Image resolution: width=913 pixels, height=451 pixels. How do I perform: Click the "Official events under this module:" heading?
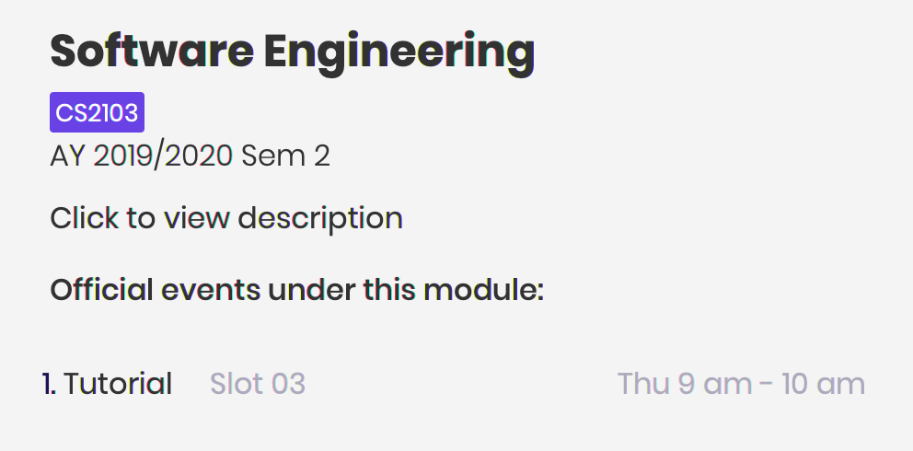click(x=297, y=290)
